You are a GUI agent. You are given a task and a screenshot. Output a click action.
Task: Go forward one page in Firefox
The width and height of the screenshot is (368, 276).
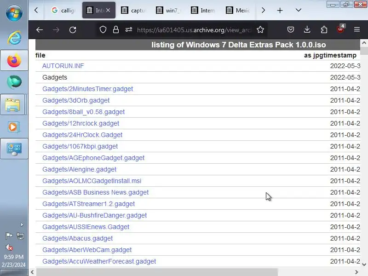(x=56, y=30)
